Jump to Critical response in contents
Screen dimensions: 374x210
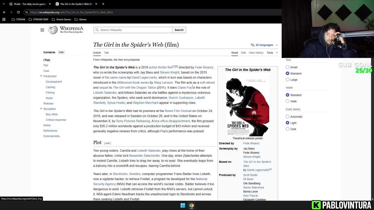coord(56,120)
